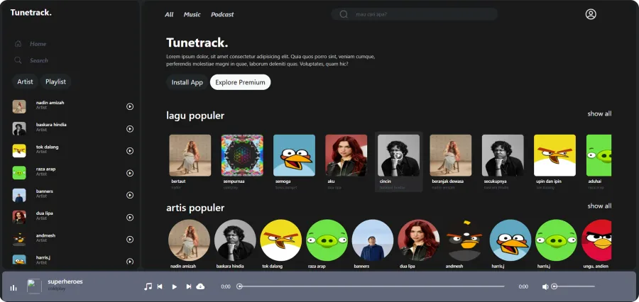This screenshot has height=302, width=639.
Task: Skip to the previous track
Action: (x=160, y=286)
